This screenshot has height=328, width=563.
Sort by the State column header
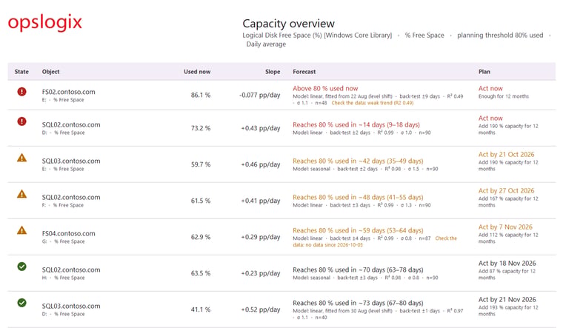tap(21, 72)
